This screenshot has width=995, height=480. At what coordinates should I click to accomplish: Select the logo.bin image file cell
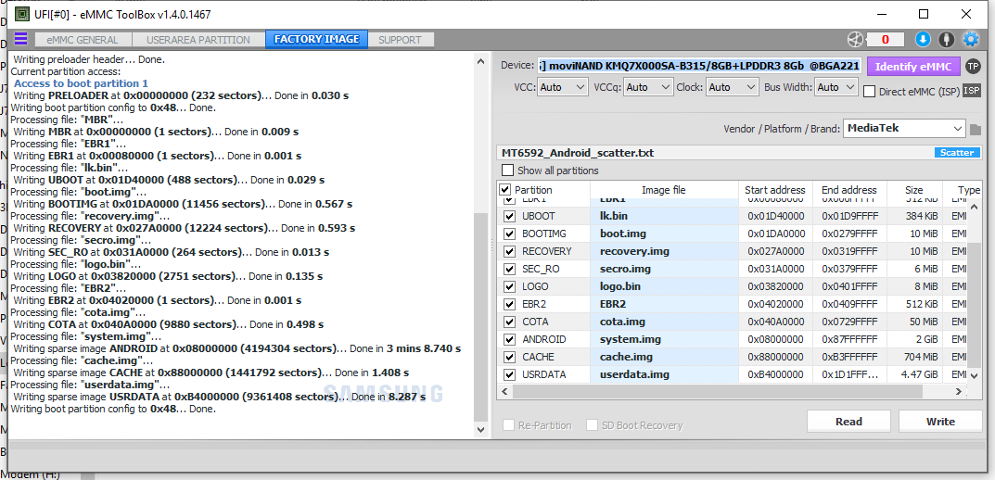tap(664, 286)
